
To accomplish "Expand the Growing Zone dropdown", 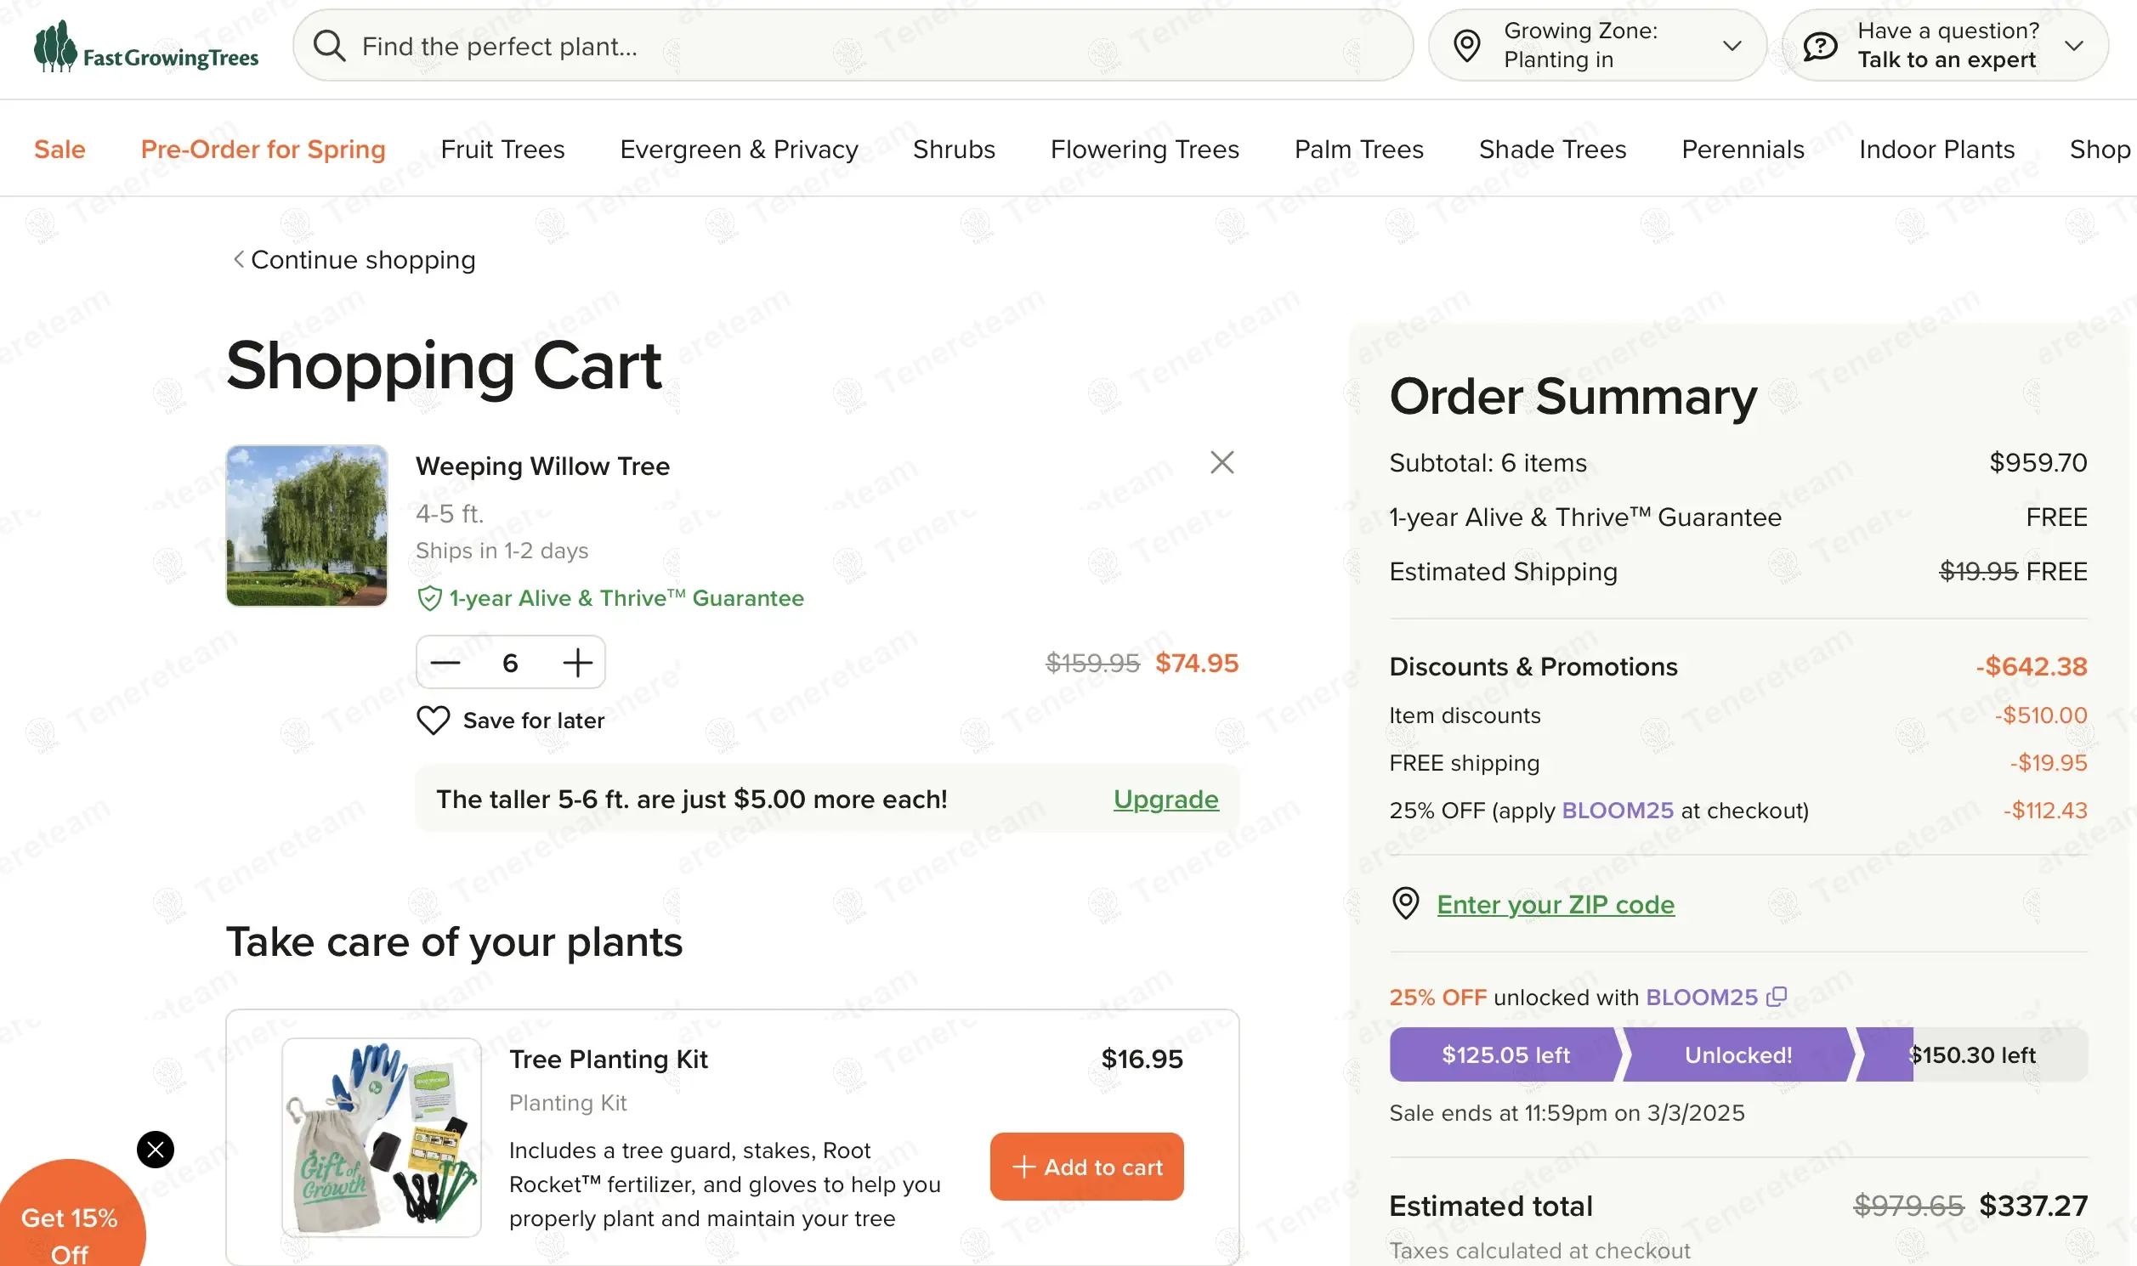I will 1732,46.
